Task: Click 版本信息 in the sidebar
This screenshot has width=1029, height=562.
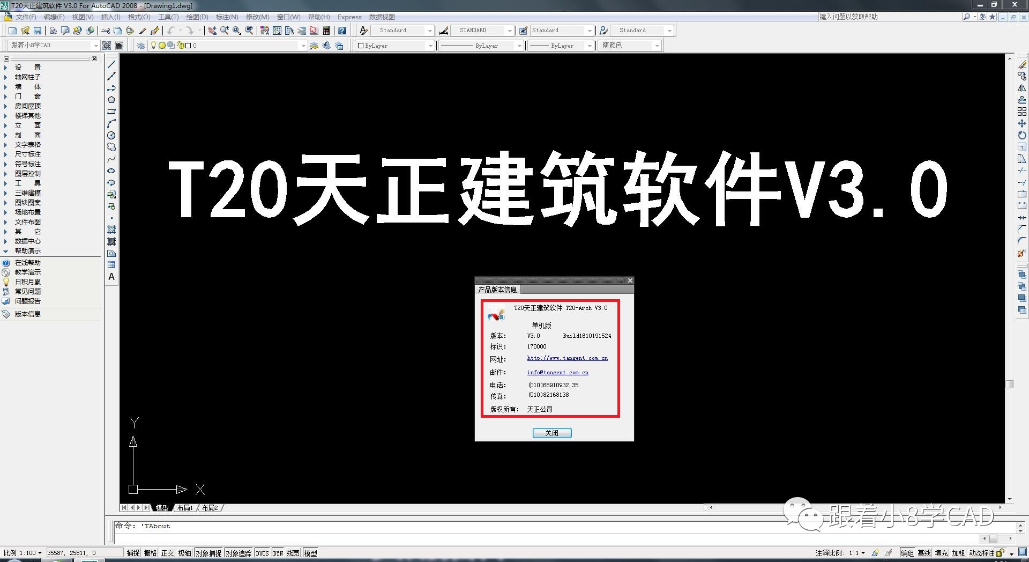Action: (27, 314)
